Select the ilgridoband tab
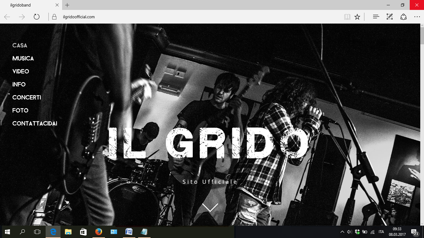The height and width of the screenshot is (238, 424). (x=31, y=5)
